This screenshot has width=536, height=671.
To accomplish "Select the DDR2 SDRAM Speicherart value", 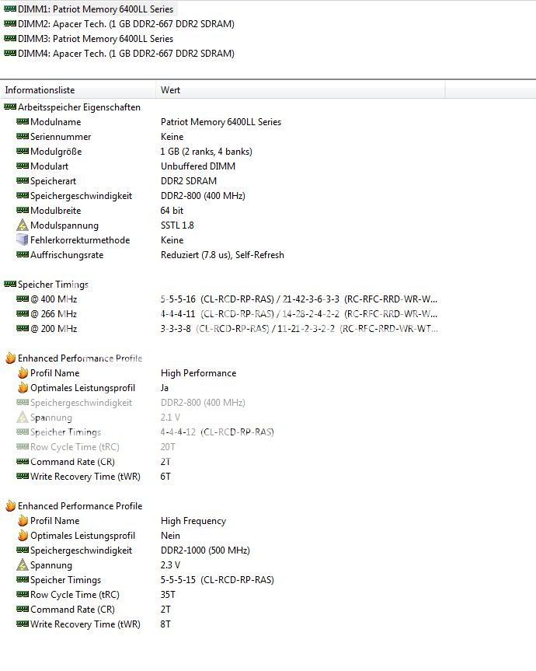I will pos(189,181).
